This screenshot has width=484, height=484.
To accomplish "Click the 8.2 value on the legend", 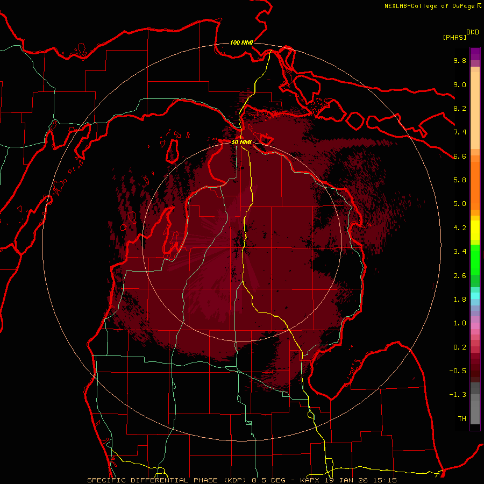I will pyautogui.click(x=460, y=108).
